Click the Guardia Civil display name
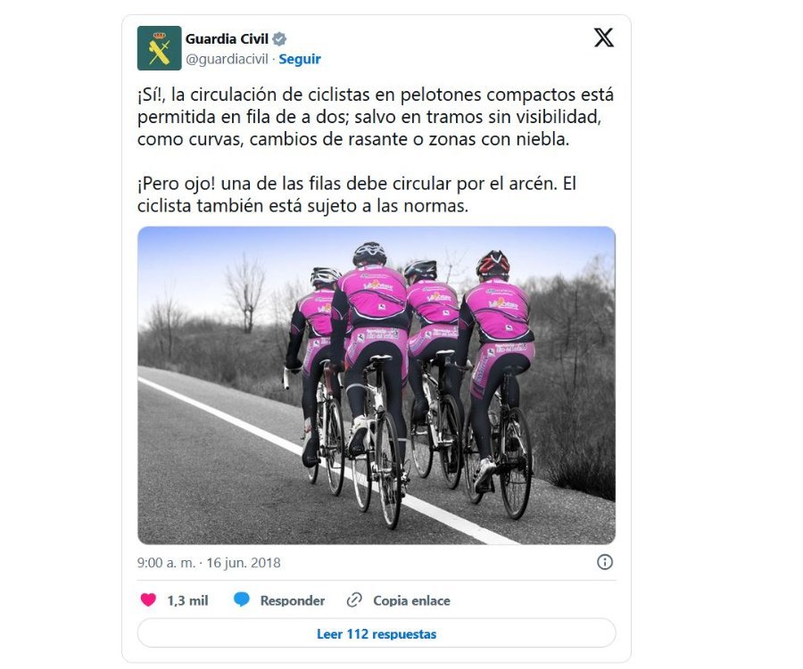The height and width of the screenshot is (669, 803). (x=227, y=39)
